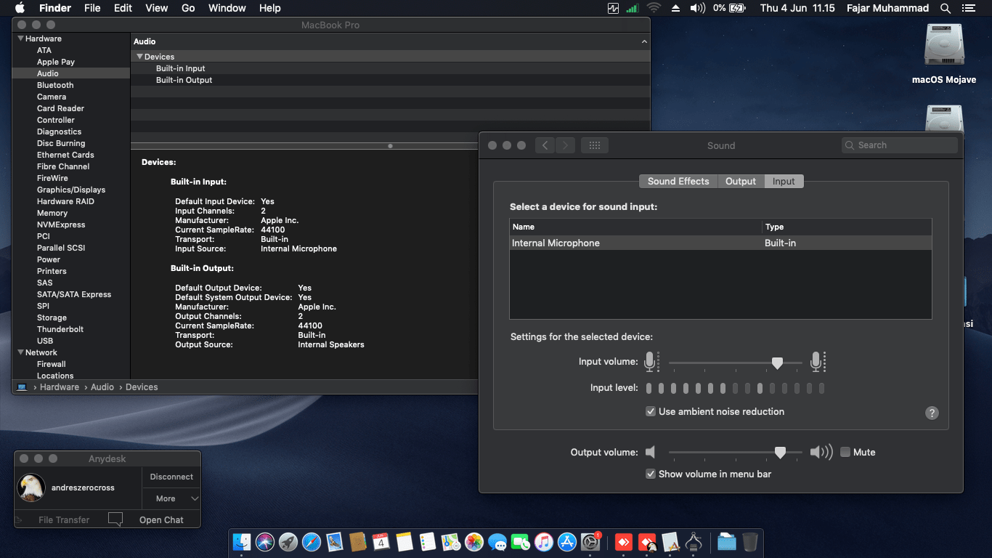Select the Input tab in Sound

point(784,181)
